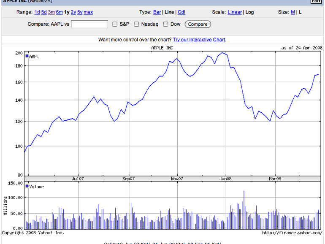Set chart size to M
This screenshot has width=325, height=244.
[x=293, y=12]
